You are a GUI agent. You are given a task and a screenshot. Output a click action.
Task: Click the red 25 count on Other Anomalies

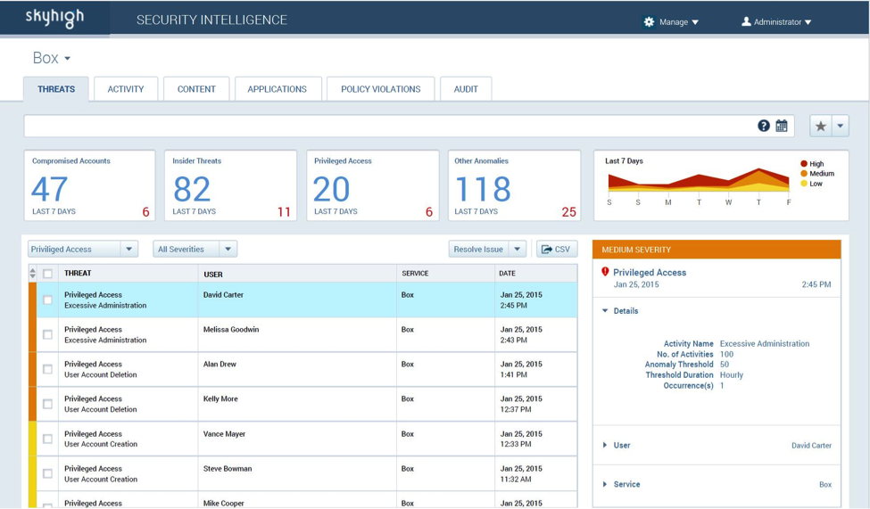(x=568, y=212)
